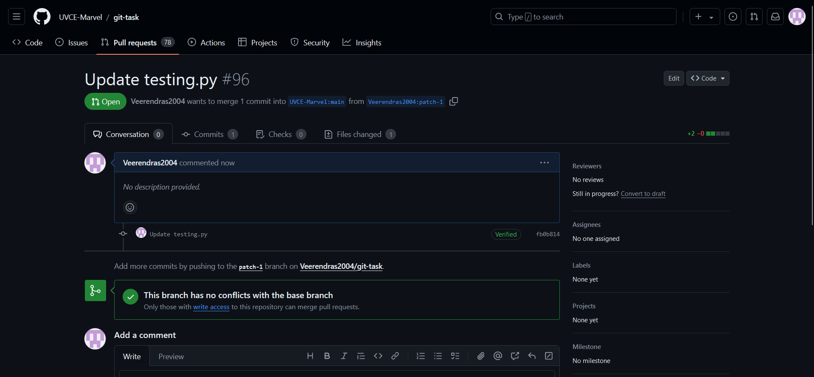Switch to the Conversation tab
Image resolution: width=814 pixels, height=377 pixels.
pos(129,134)
